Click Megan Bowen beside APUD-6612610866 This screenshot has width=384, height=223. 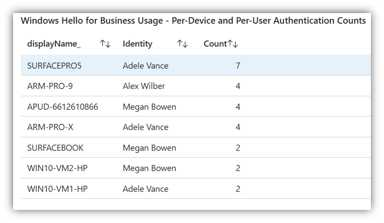pyautogui.click(x=149, y=107)
